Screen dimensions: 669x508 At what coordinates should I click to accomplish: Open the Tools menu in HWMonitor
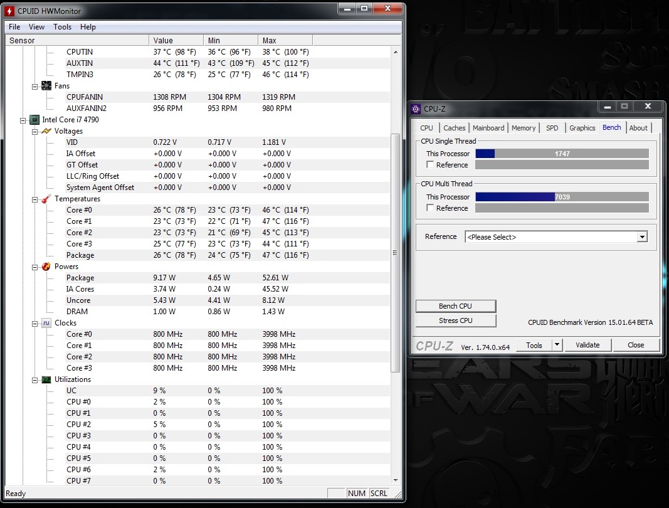(x=62, y=27)
